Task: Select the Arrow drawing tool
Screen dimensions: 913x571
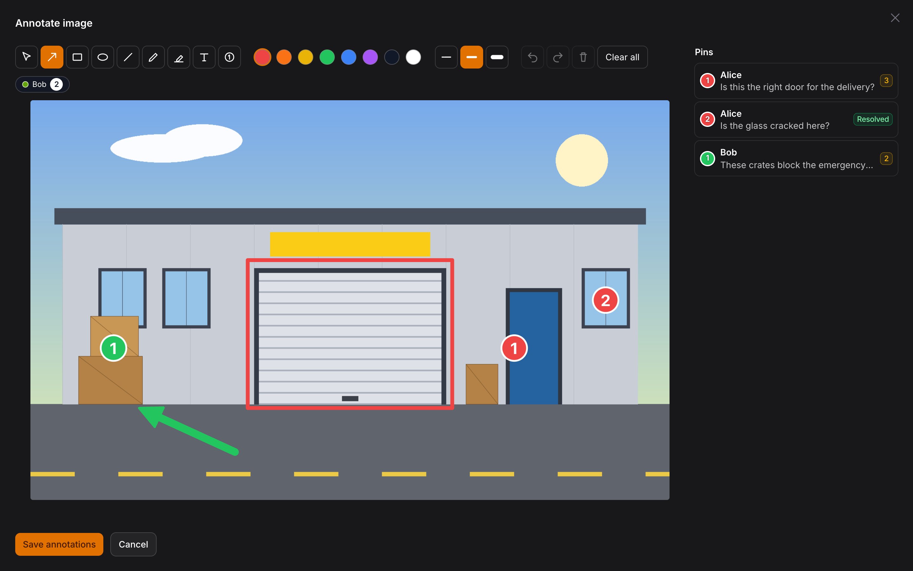Action: 52,57
